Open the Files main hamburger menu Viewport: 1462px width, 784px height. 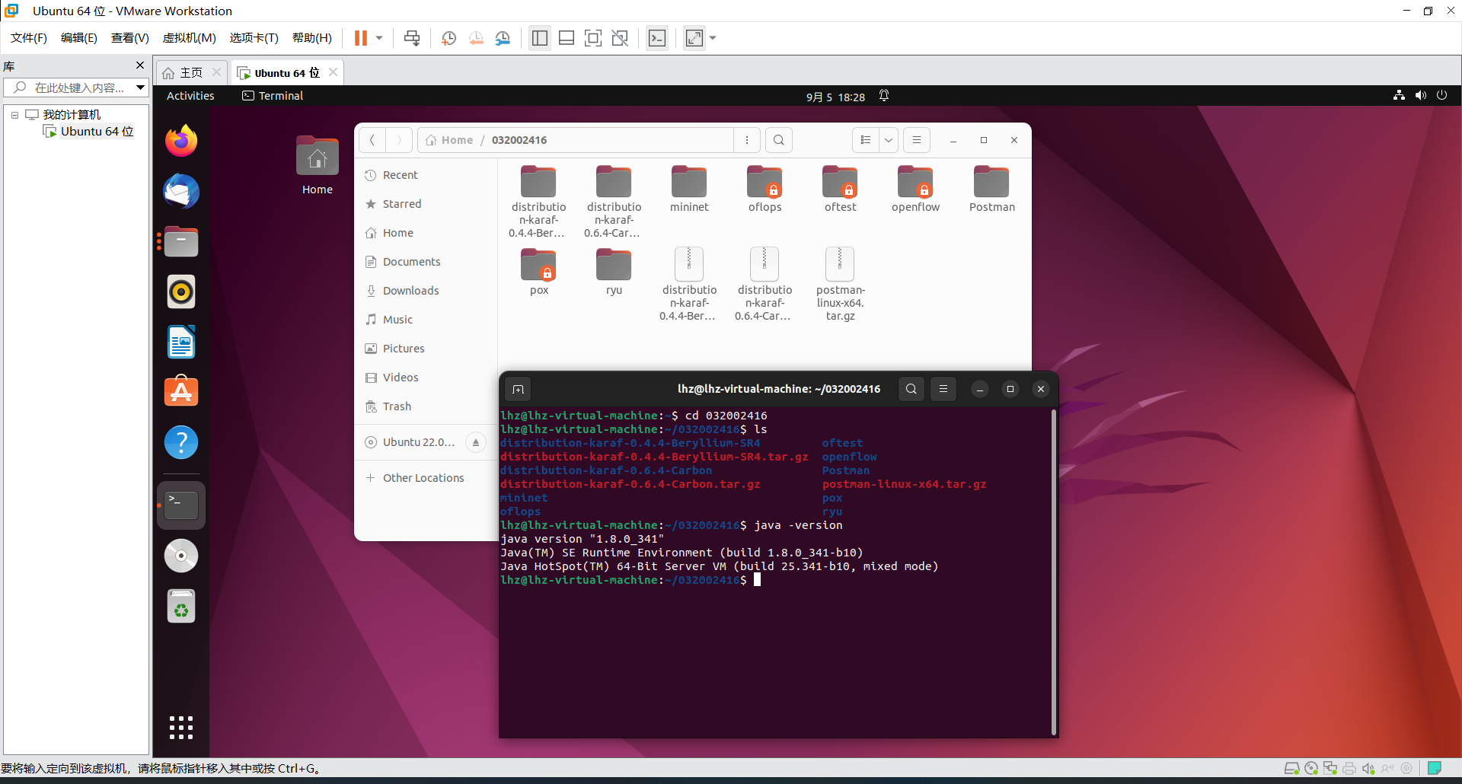[917, 140]
